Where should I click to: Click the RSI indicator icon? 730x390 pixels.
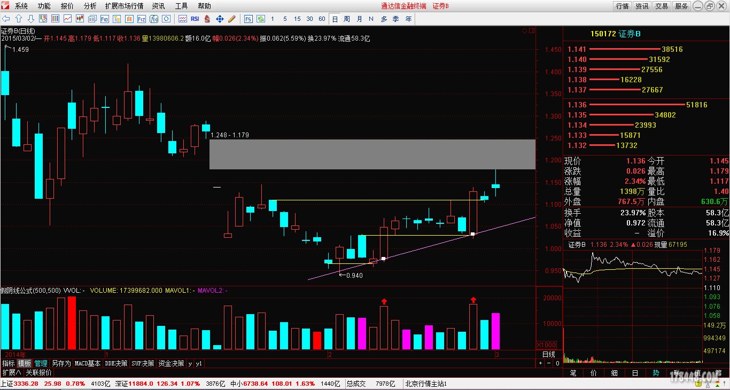point(195,19)
